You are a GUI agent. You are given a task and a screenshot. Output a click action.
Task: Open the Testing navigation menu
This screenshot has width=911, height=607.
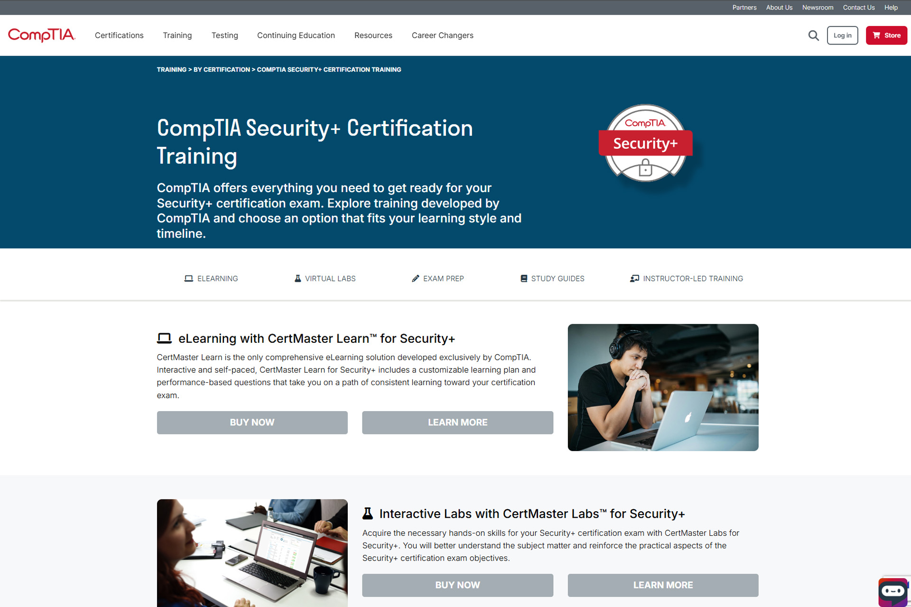click(224, 35)
